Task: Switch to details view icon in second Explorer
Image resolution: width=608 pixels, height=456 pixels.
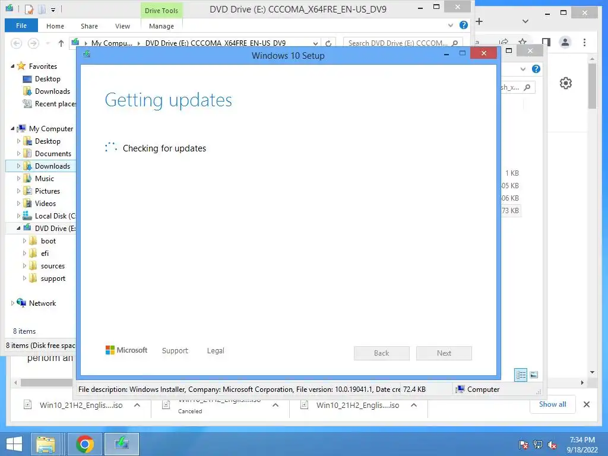Action: tap(521, 375)
